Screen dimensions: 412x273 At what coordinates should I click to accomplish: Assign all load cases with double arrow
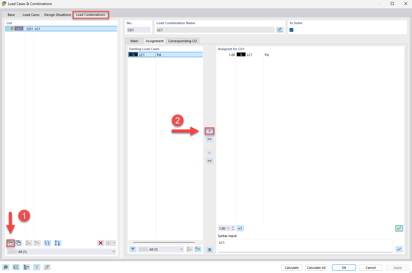click(x=210, y=139)
